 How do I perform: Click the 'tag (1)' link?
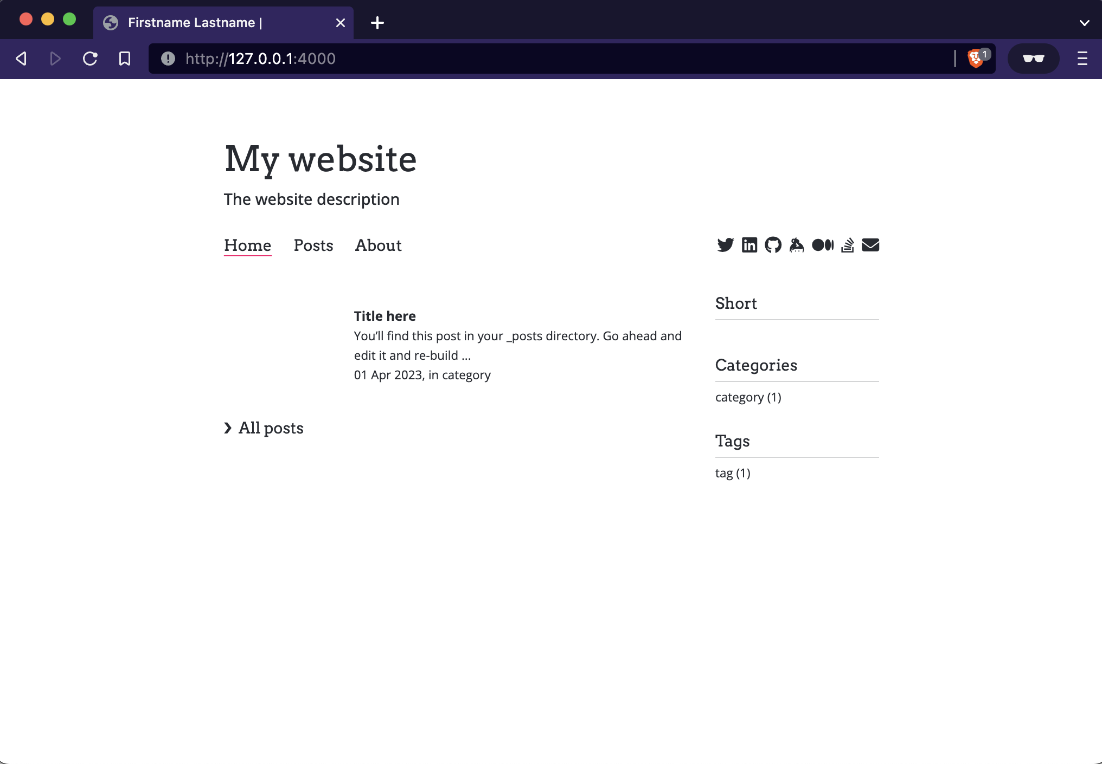(732, 473)
